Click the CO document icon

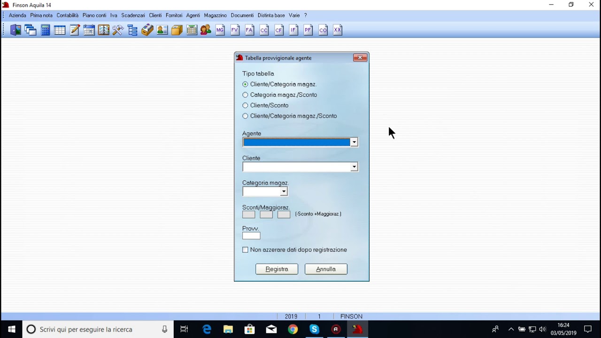click(x=323, y=30)
